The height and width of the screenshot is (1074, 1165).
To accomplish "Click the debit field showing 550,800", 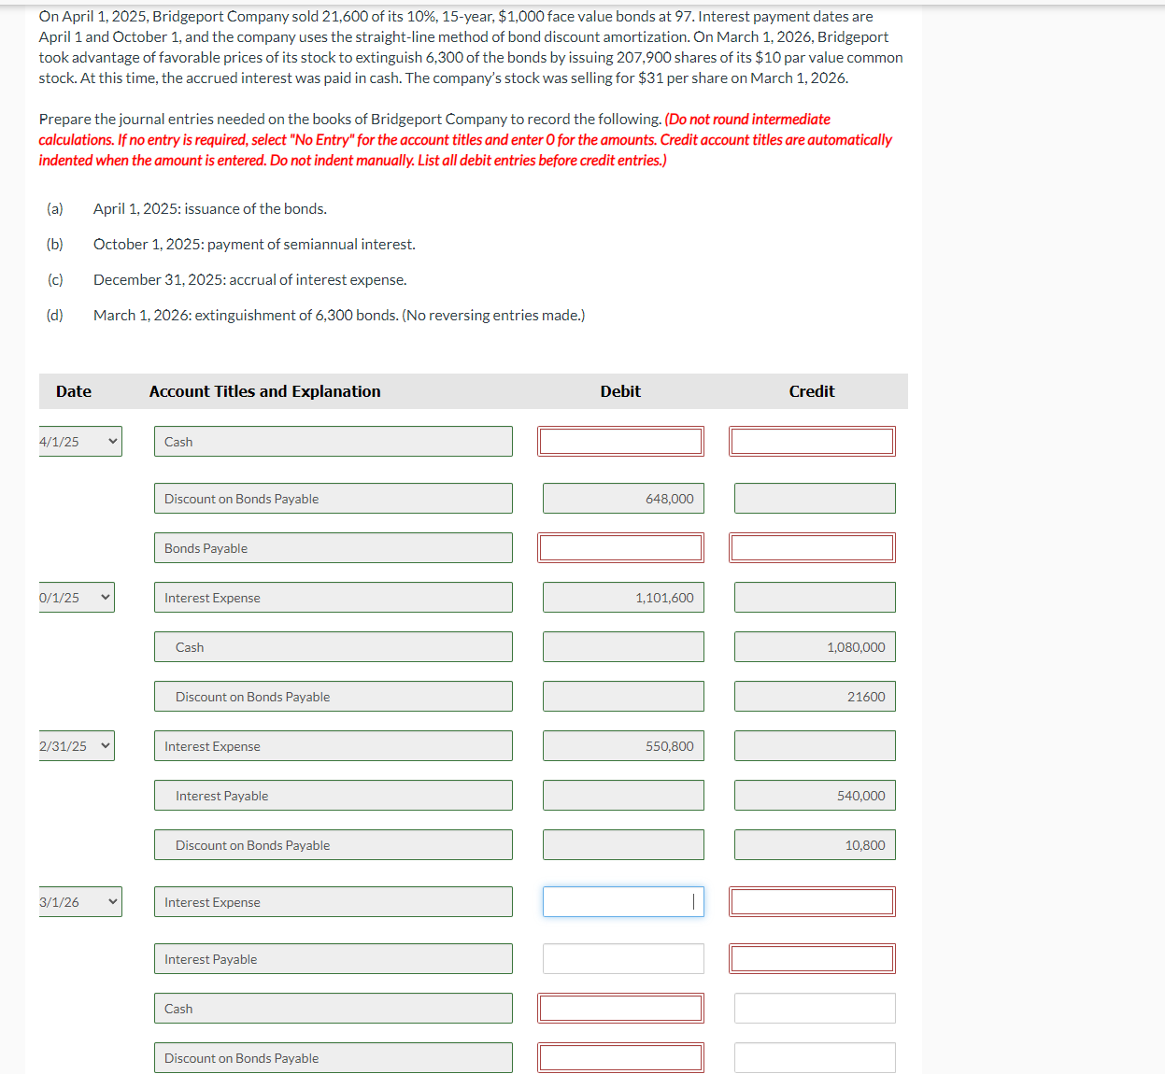I will pos(623,746).
